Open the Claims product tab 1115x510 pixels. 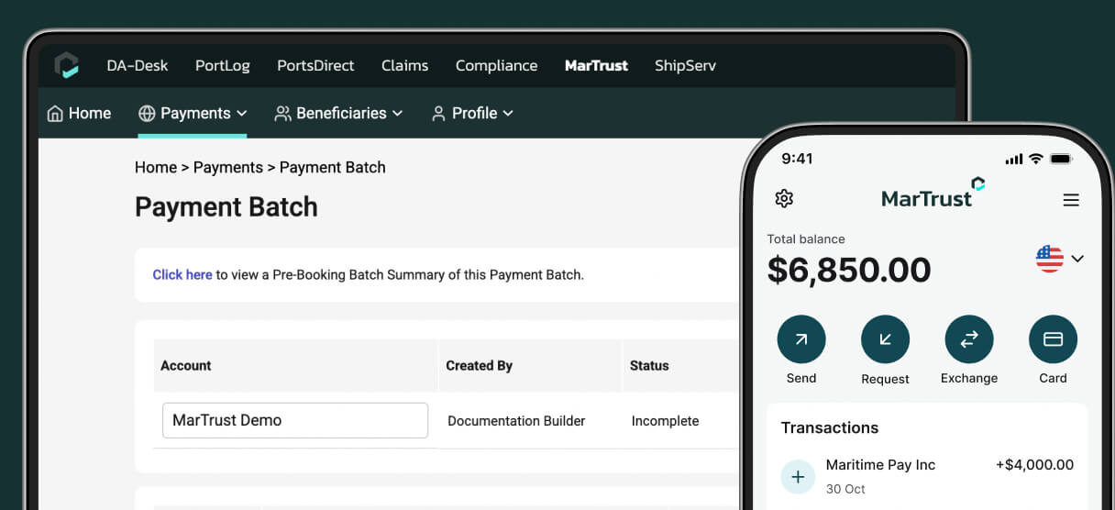coord(405,66)
